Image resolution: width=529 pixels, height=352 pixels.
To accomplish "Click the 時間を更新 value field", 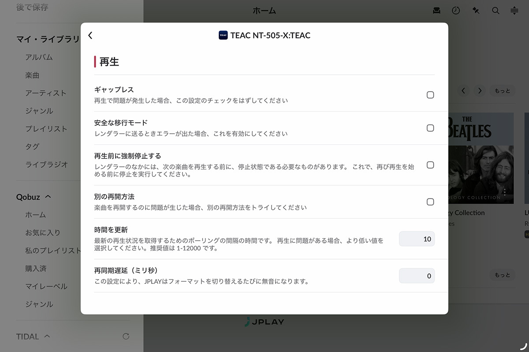I will click(417, 239).
